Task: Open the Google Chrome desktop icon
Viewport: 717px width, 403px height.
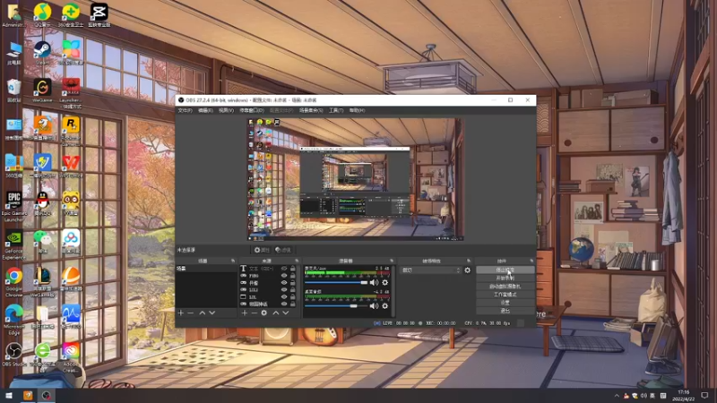Action: click(14, 283)
